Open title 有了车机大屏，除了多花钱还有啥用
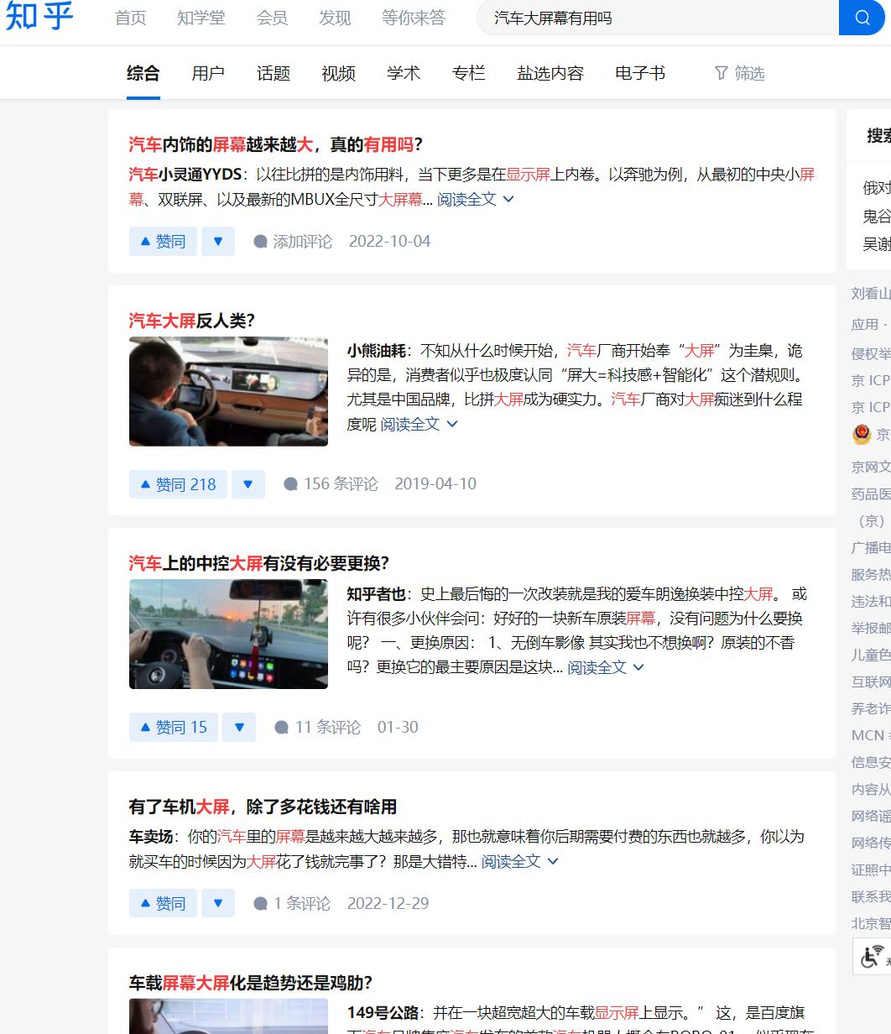This screenshot has width=891, height=1034. [263, 807]
